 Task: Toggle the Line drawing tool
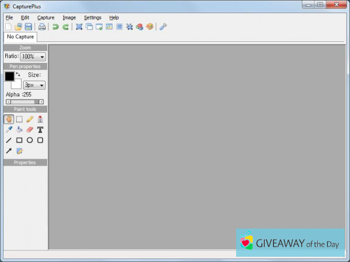click(9, 140)
